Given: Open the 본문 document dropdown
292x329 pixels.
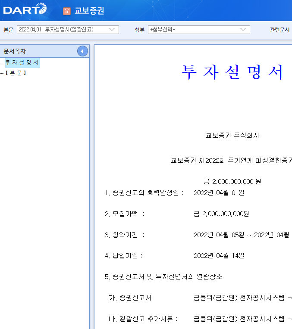Looking at the screenshot, I should [x=68, y=30].
